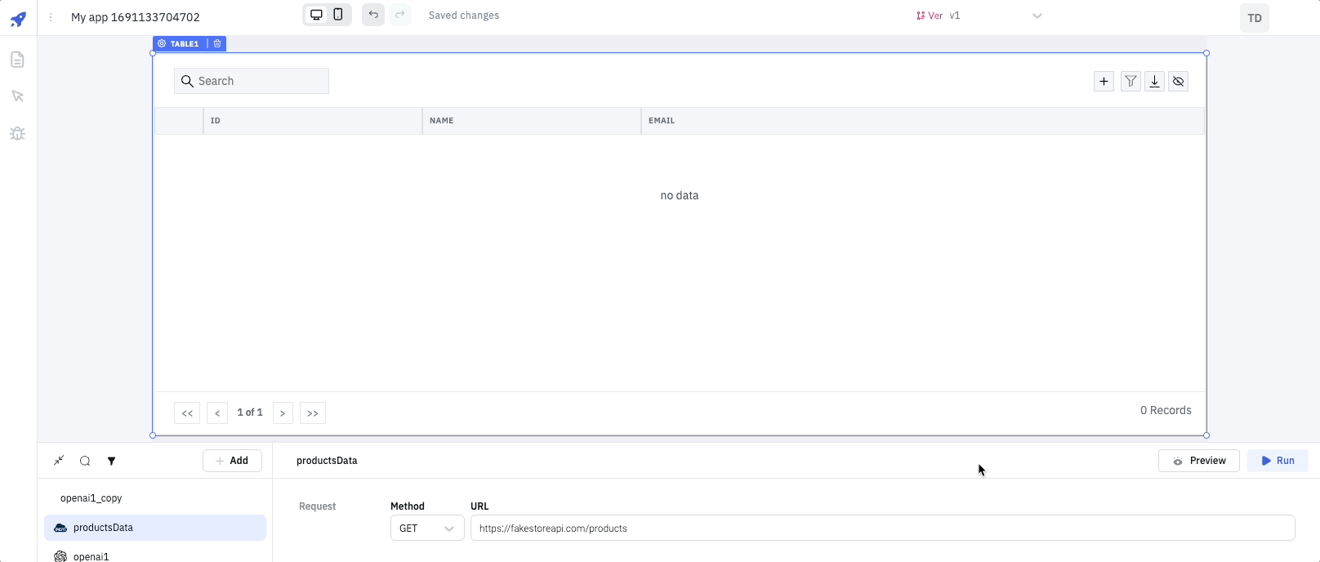1320x562 pixels.
Task: Collapse the query panel
Action: pos(59,461)
